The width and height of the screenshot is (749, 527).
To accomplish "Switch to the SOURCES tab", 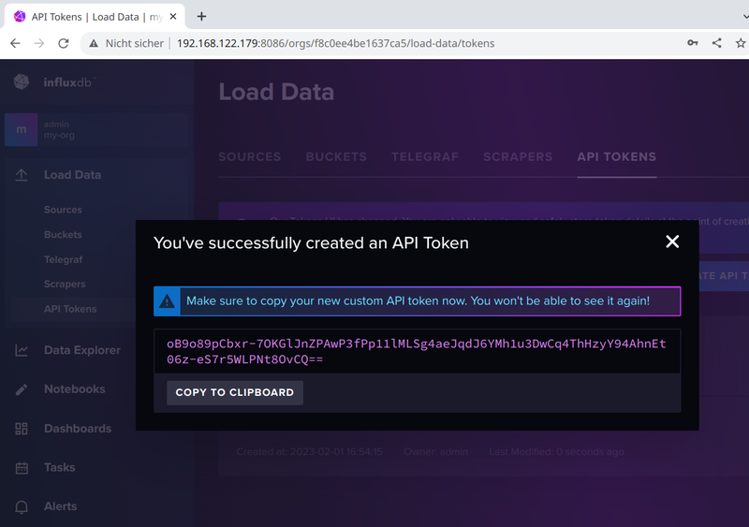I will (250, 156).
